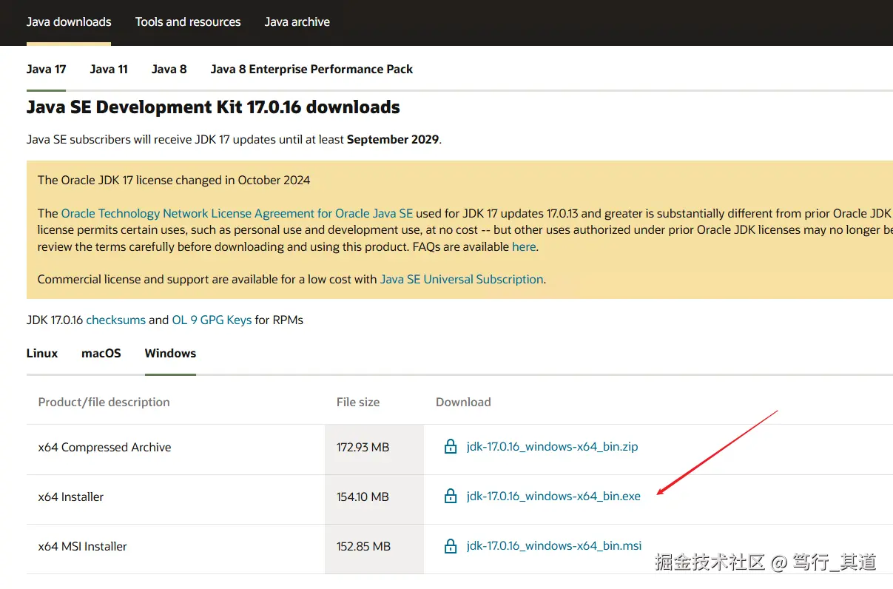Switch to the Linux platform tab

(x=42, y=353)
